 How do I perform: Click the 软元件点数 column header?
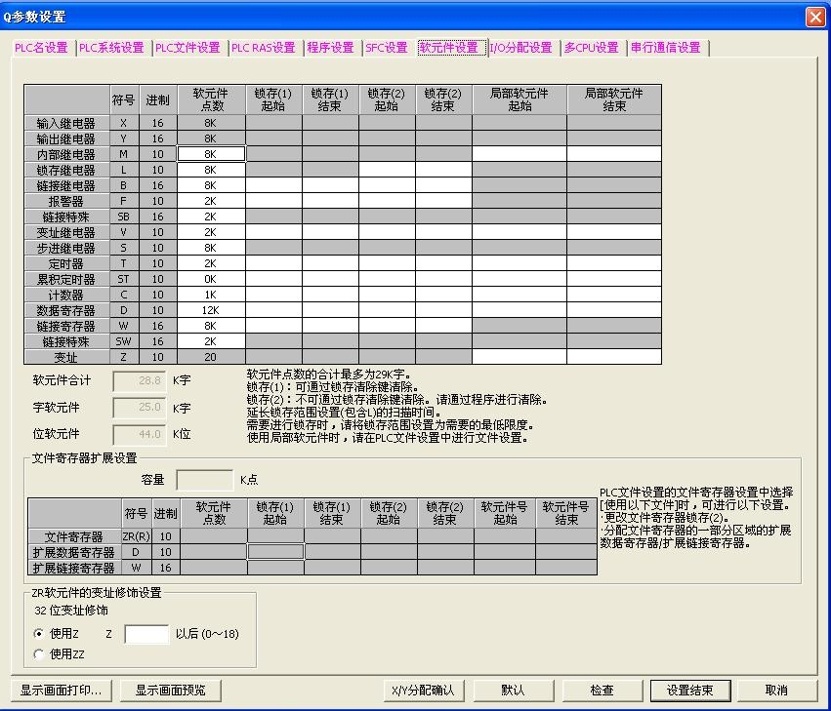212,99
